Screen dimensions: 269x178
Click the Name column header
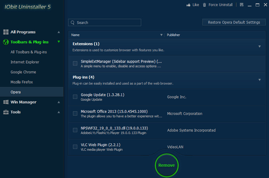tap(75, 35)
